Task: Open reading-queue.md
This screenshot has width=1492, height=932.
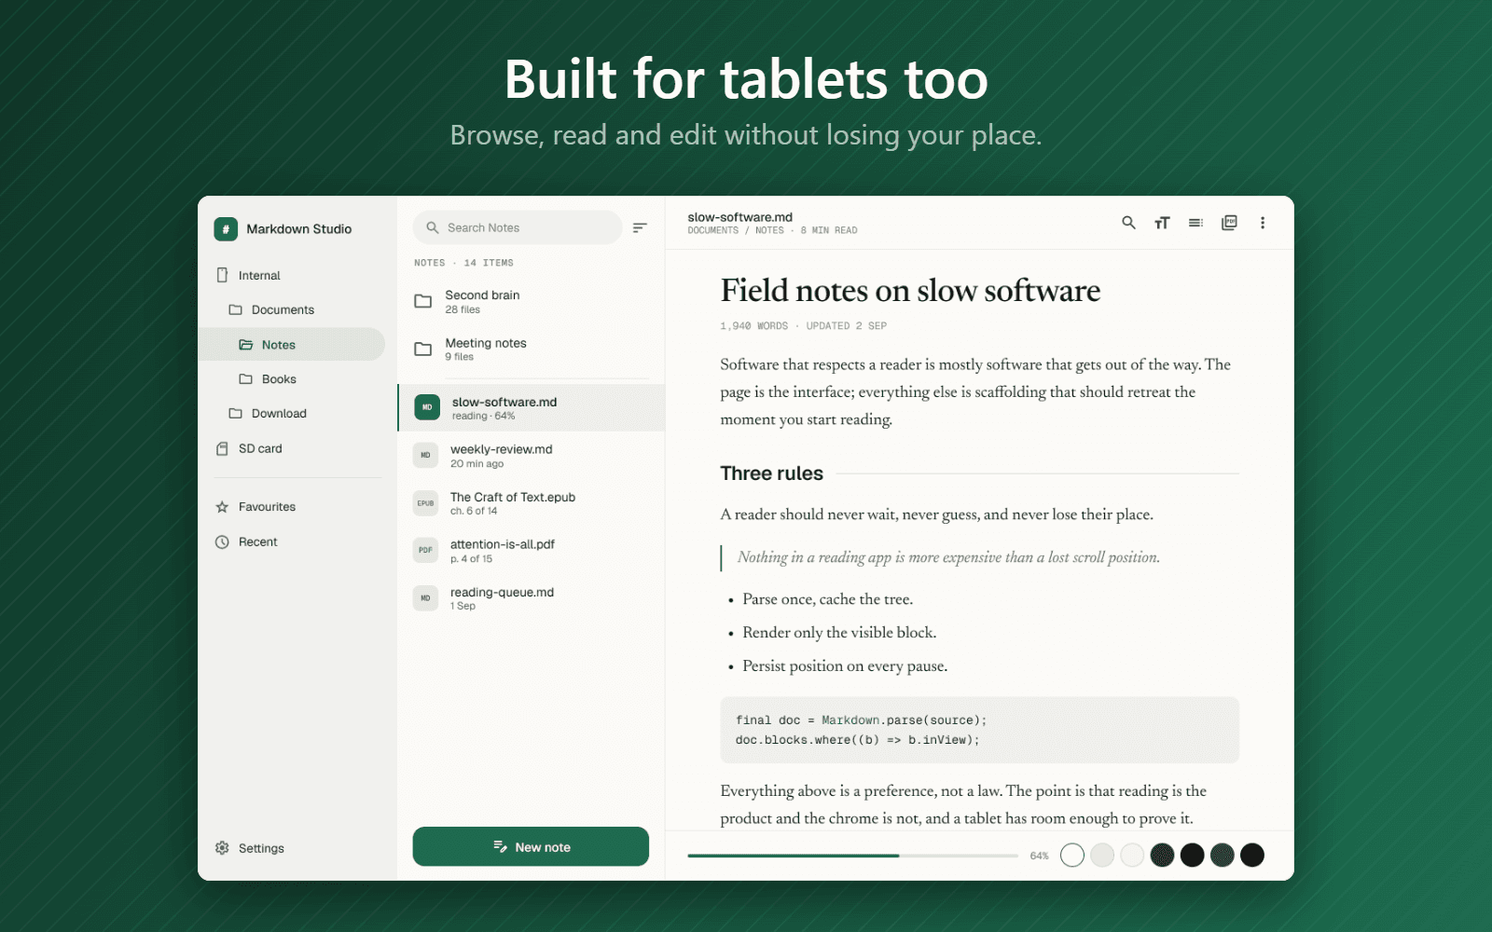Action: (532, 598)
